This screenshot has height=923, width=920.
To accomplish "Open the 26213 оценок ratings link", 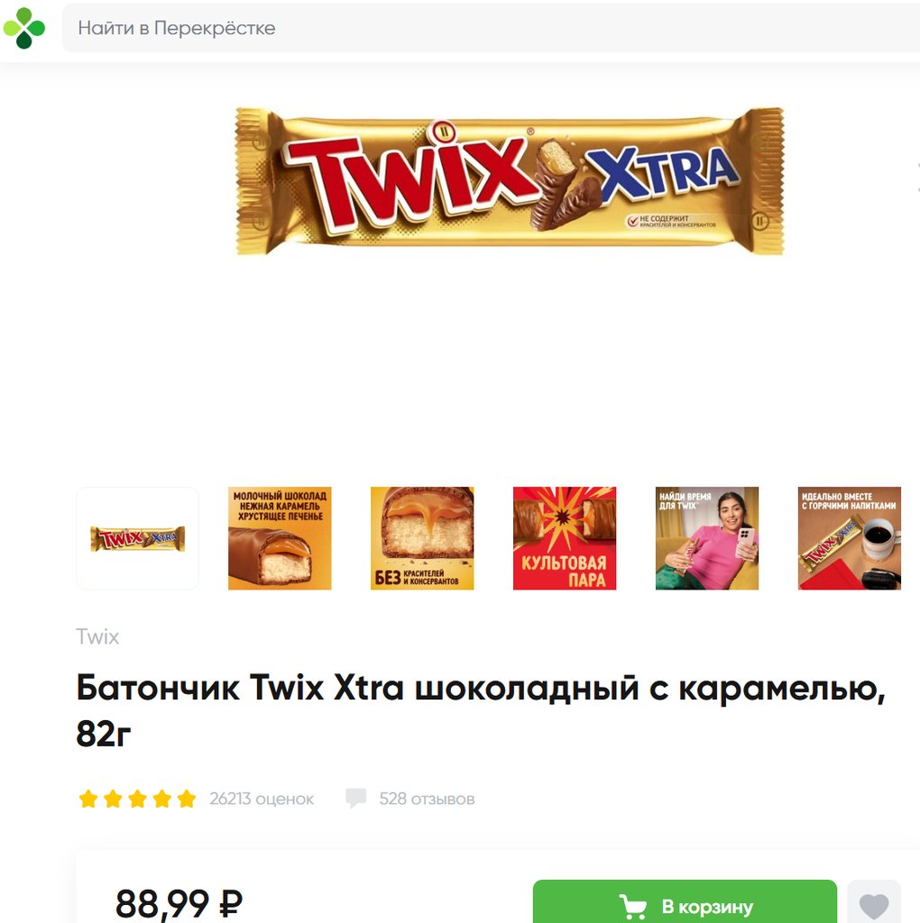I will pos(262,799).
